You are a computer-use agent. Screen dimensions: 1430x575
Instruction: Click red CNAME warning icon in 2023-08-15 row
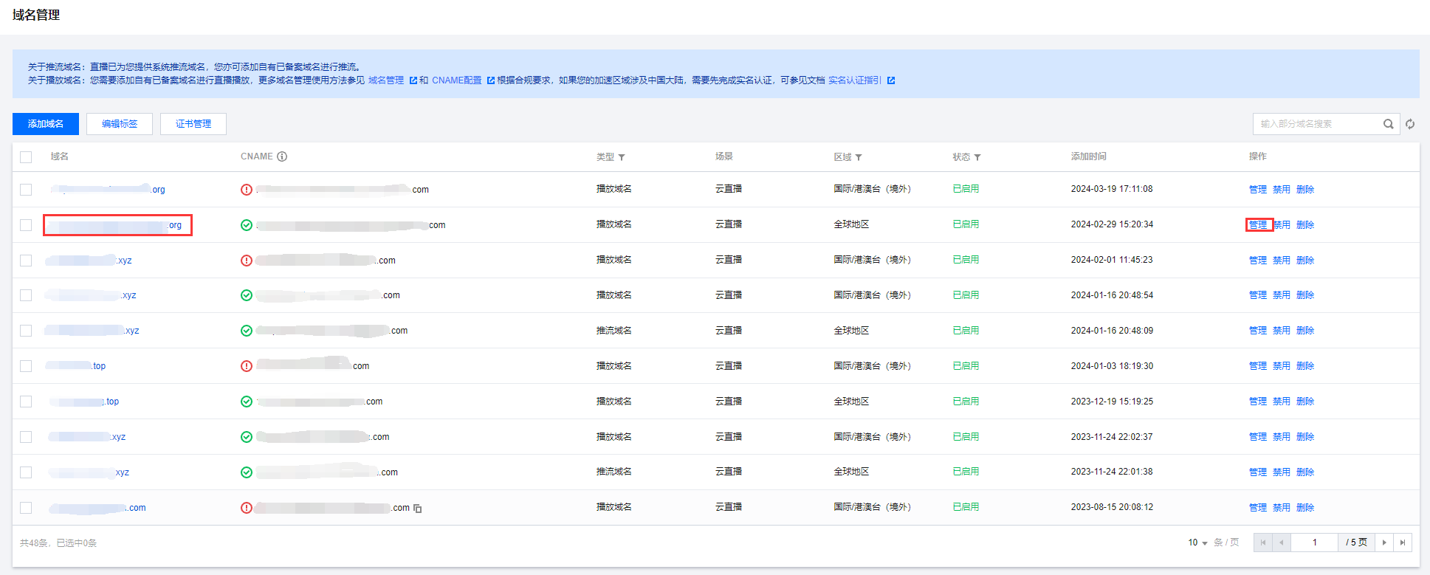247,508
